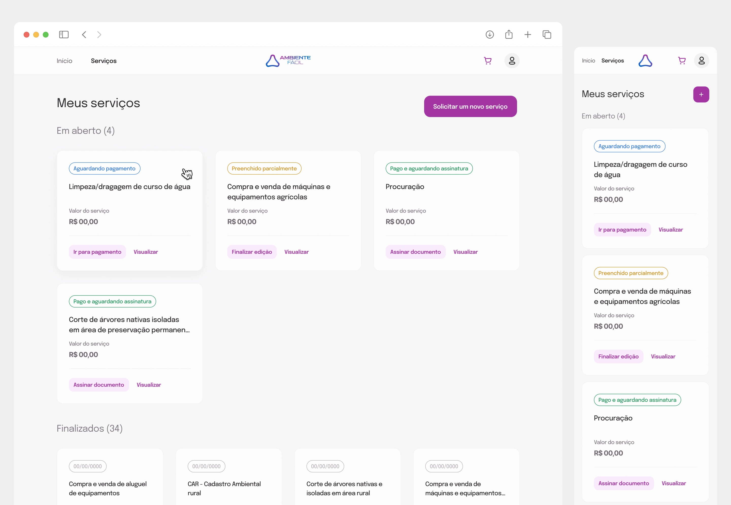Click the desktop Em aberto (4) heading

[x=85, y=131]
